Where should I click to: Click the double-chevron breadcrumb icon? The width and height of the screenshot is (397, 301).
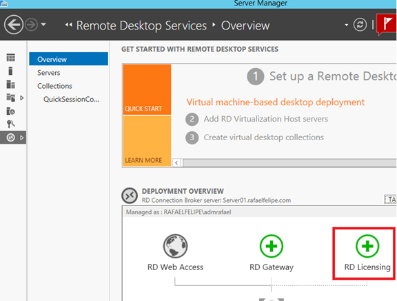[x=69, y=25]
